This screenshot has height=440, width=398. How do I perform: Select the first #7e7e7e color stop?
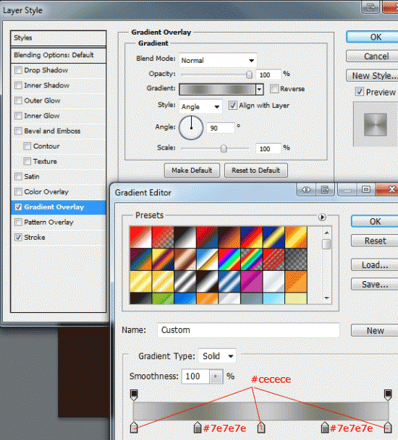198,427
